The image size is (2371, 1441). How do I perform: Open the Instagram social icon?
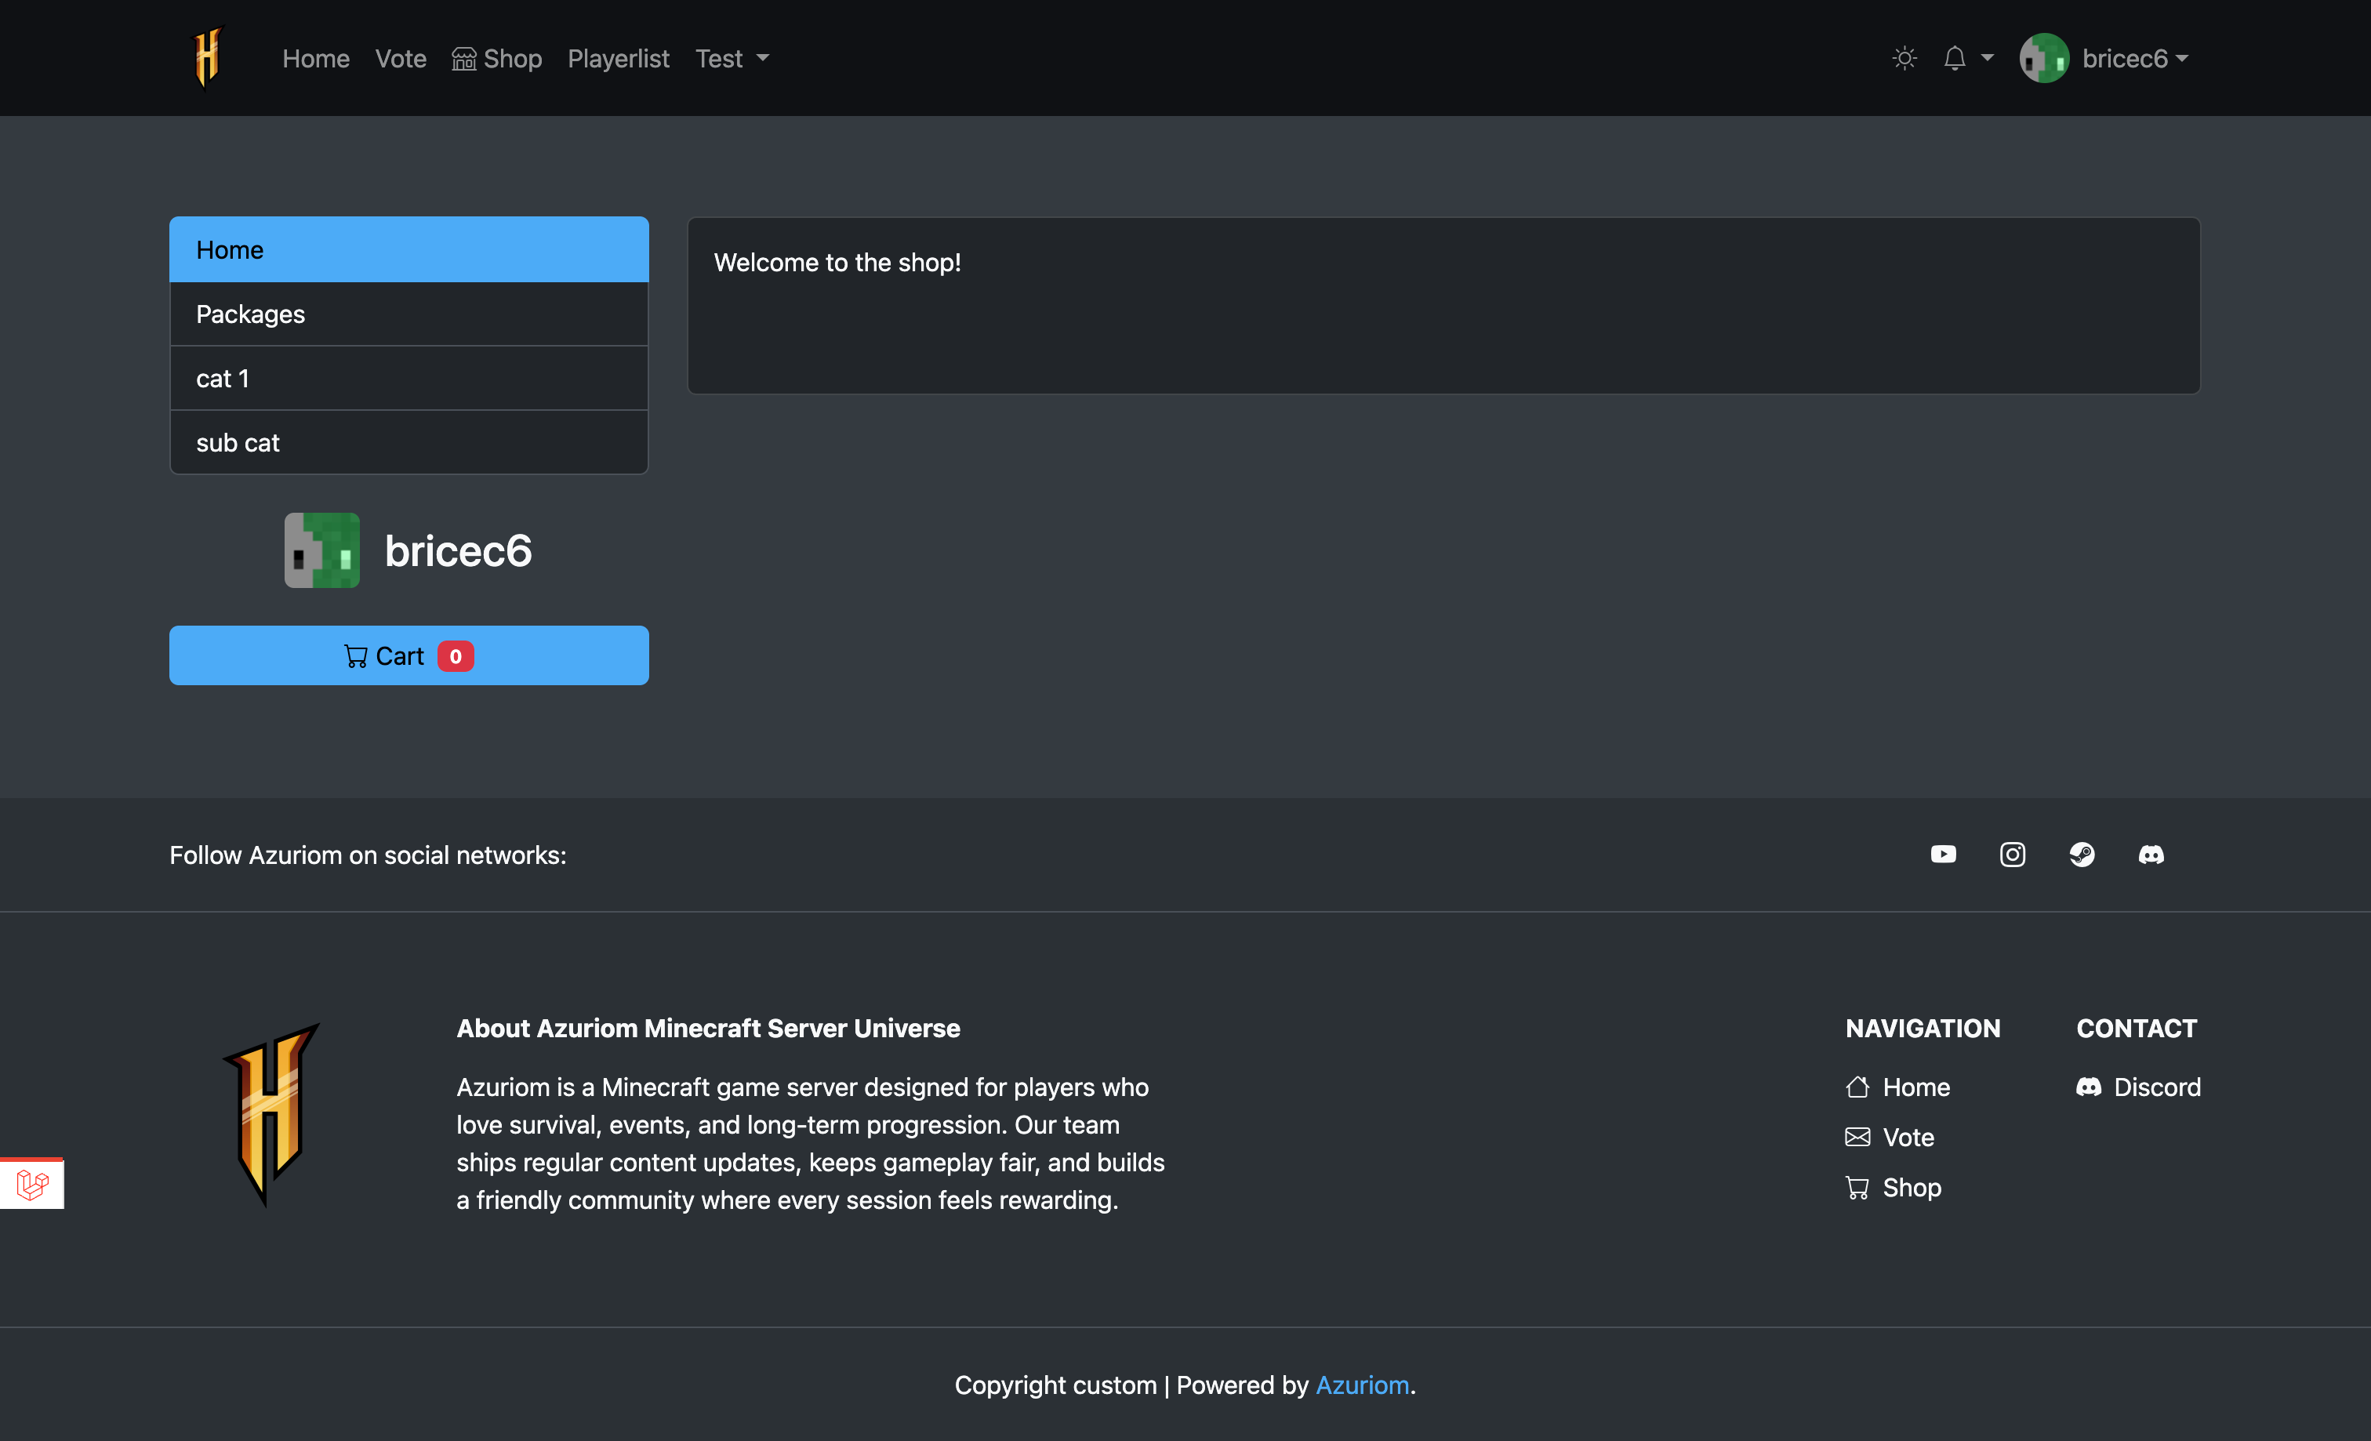click(x=2012, y=855)
